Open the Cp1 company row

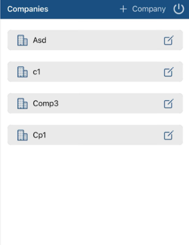[95, 135]
